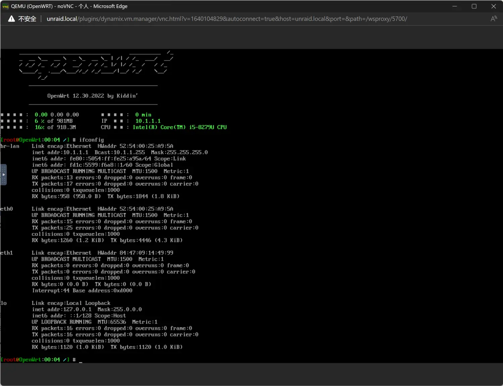Click the eth0 interface label
503x386 pixels.
click(6, 209)
